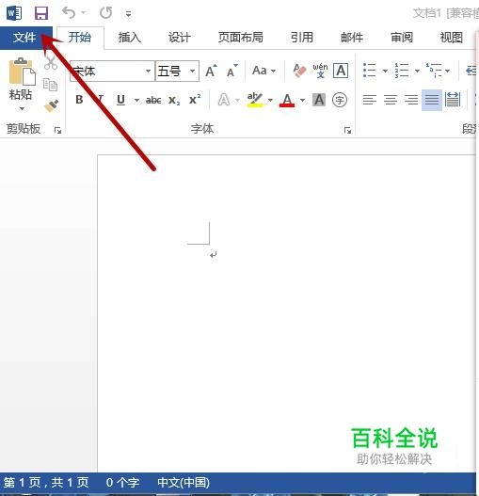Apply red font color A
This screenshot has width=479, height=496.
click(x=287, y=101)
